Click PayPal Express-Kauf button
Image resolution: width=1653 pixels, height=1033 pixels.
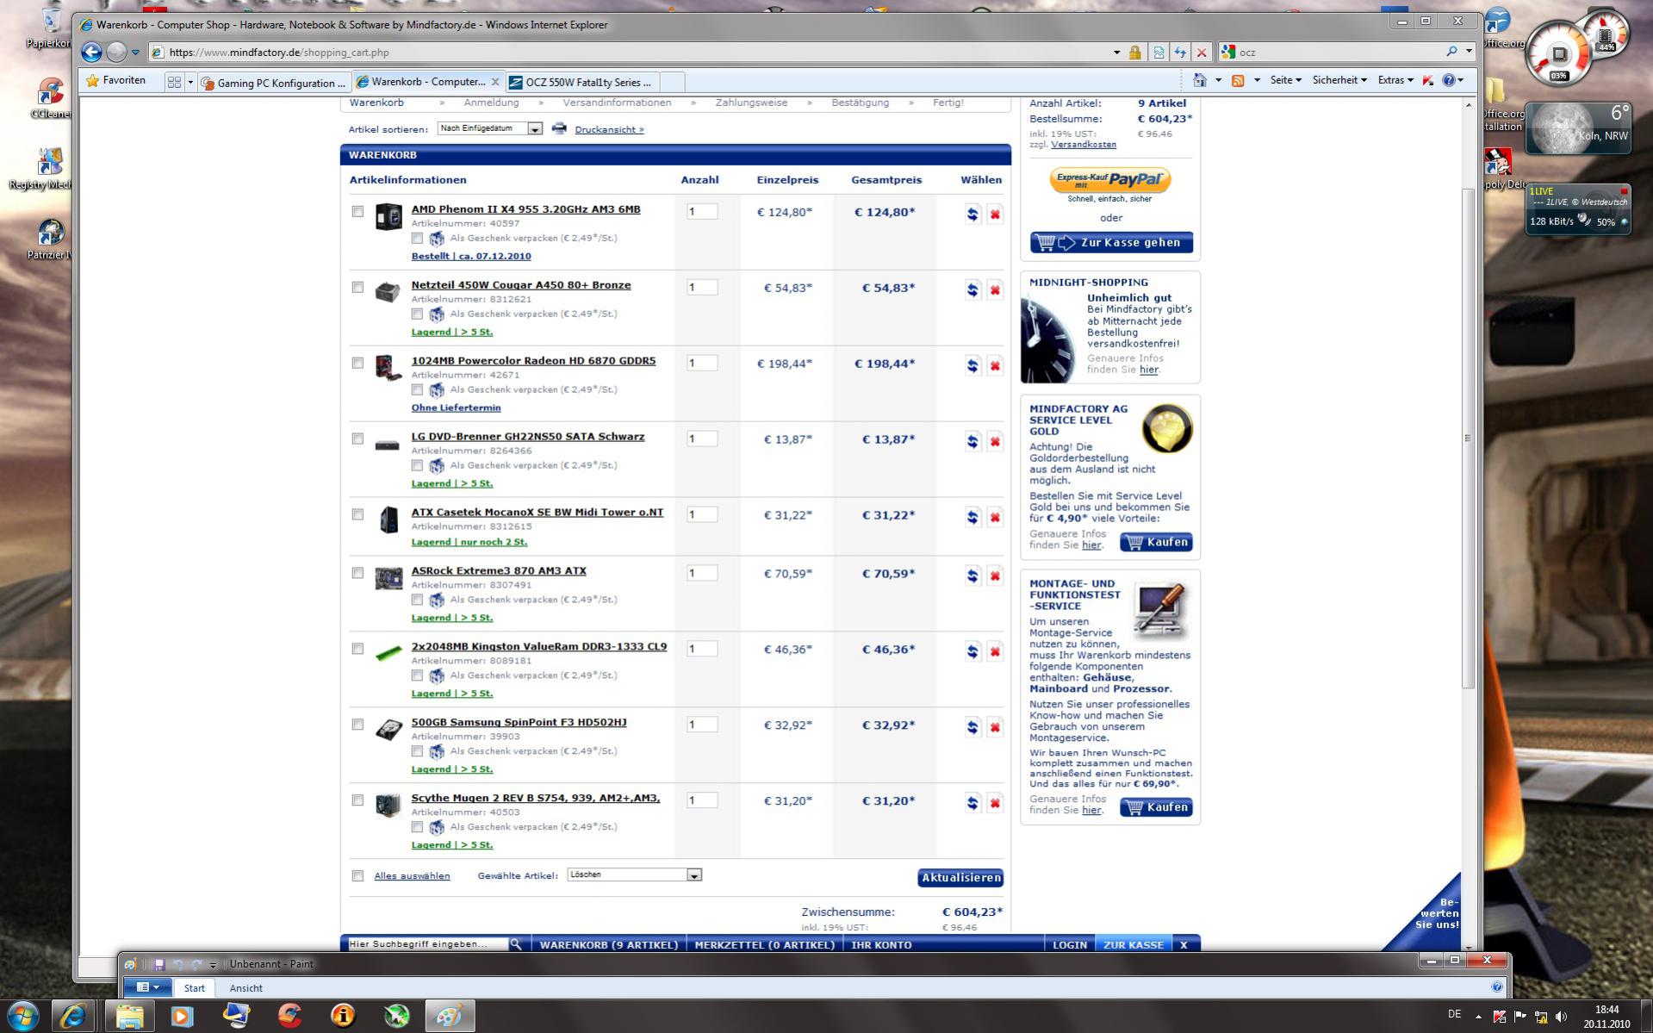(x=1109, y=180)
